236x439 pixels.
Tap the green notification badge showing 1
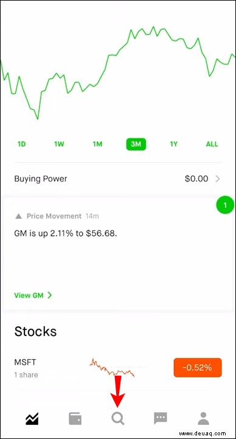[225, 206]
